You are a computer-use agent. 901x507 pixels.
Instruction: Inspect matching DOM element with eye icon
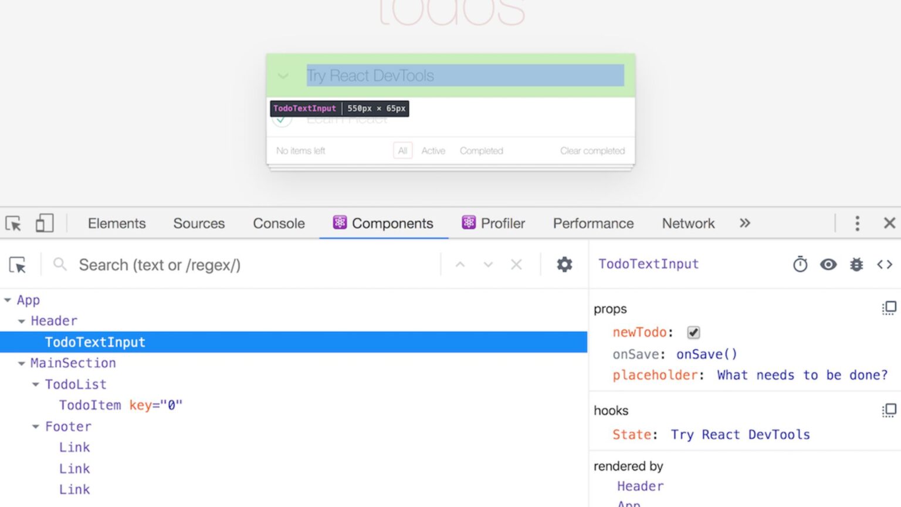[x=828, y=264]
